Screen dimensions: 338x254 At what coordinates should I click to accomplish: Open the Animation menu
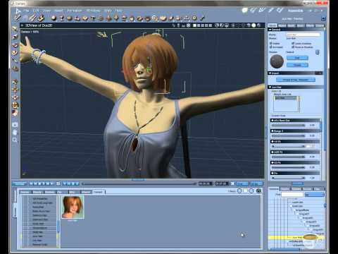(x=75, y=11)
